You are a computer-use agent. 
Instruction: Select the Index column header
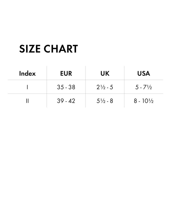[x=27, y=73]
